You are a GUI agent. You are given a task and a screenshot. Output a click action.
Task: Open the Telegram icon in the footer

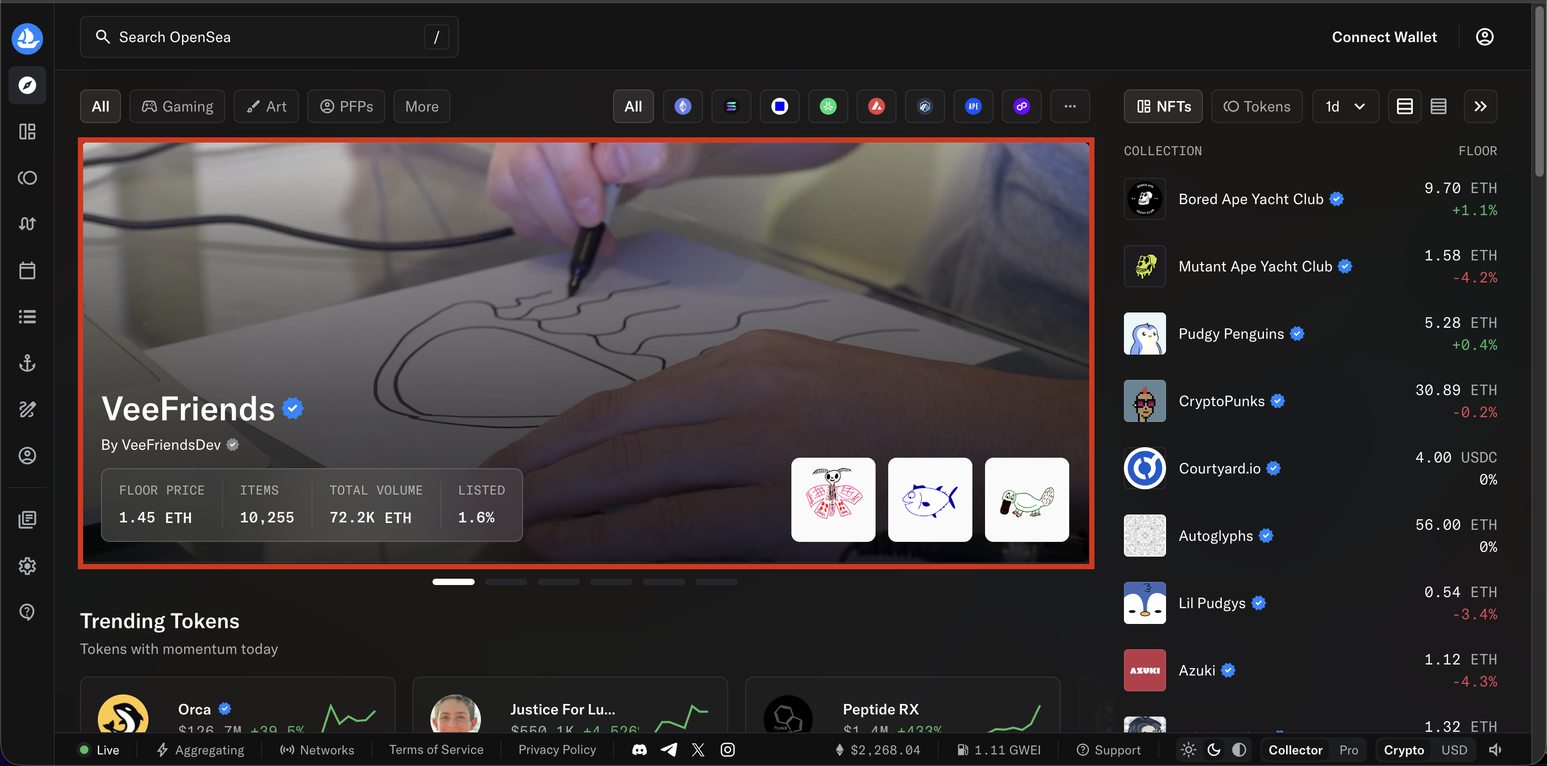coord(669,750)
